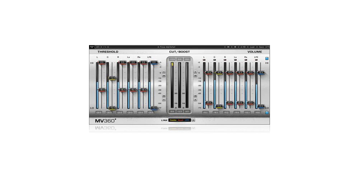Open the 'A: Focus And Detail' preset menu
Viewport: 359px width, 179px height.
coord(167,47)
